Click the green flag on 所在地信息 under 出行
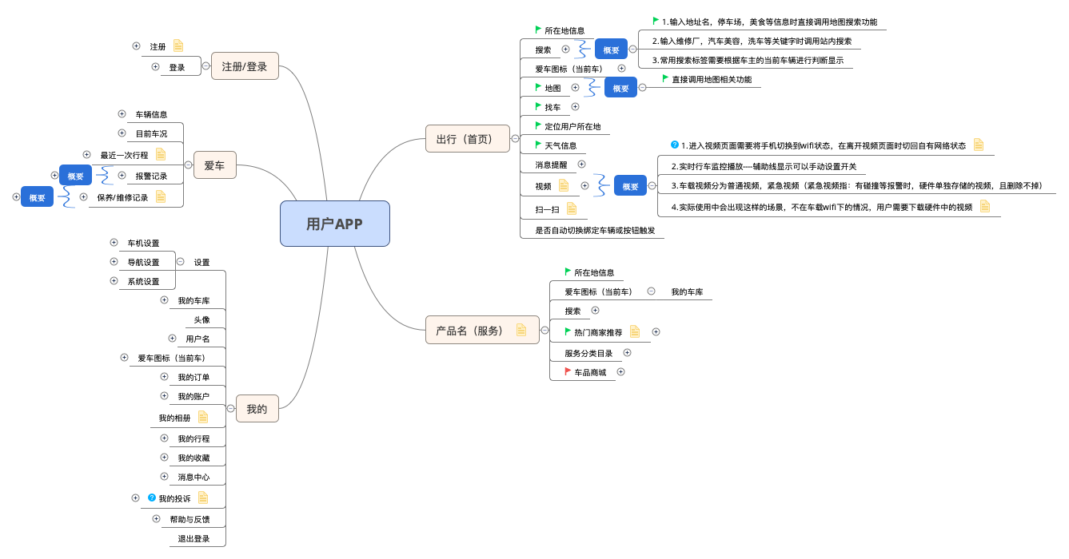This screenshot has height=559, width=1069. (539, 30)
